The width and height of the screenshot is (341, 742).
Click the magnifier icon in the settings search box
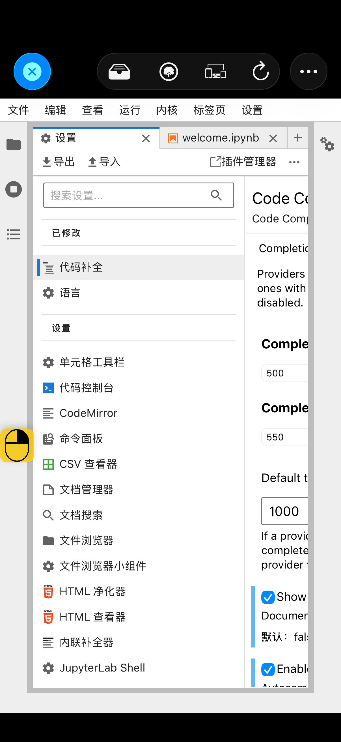[x=216, y=195]
